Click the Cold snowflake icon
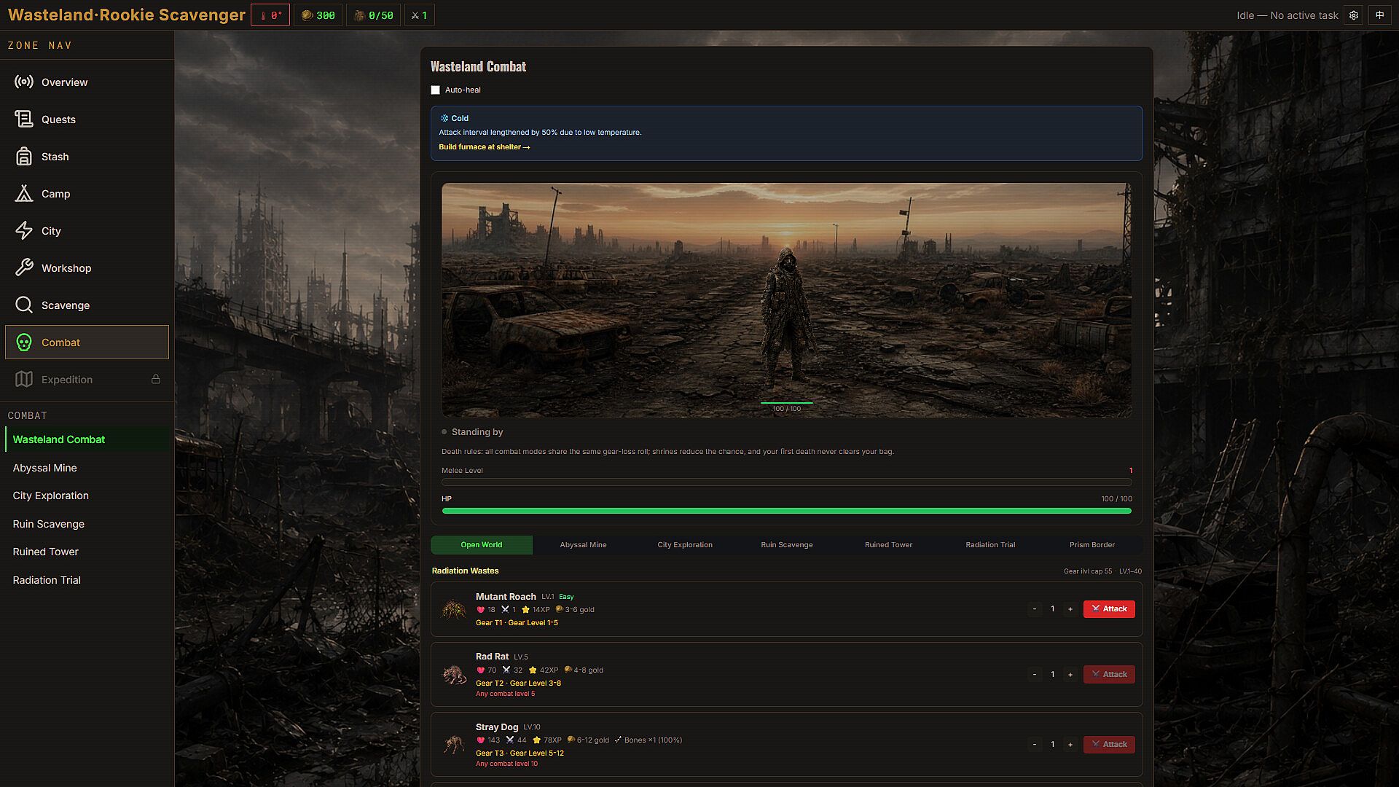Image resolution: width=1399 pixels, height=787 pixels. tap(444, 118)
